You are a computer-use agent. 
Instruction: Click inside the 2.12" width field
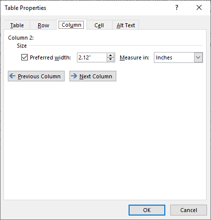point(92,57)
